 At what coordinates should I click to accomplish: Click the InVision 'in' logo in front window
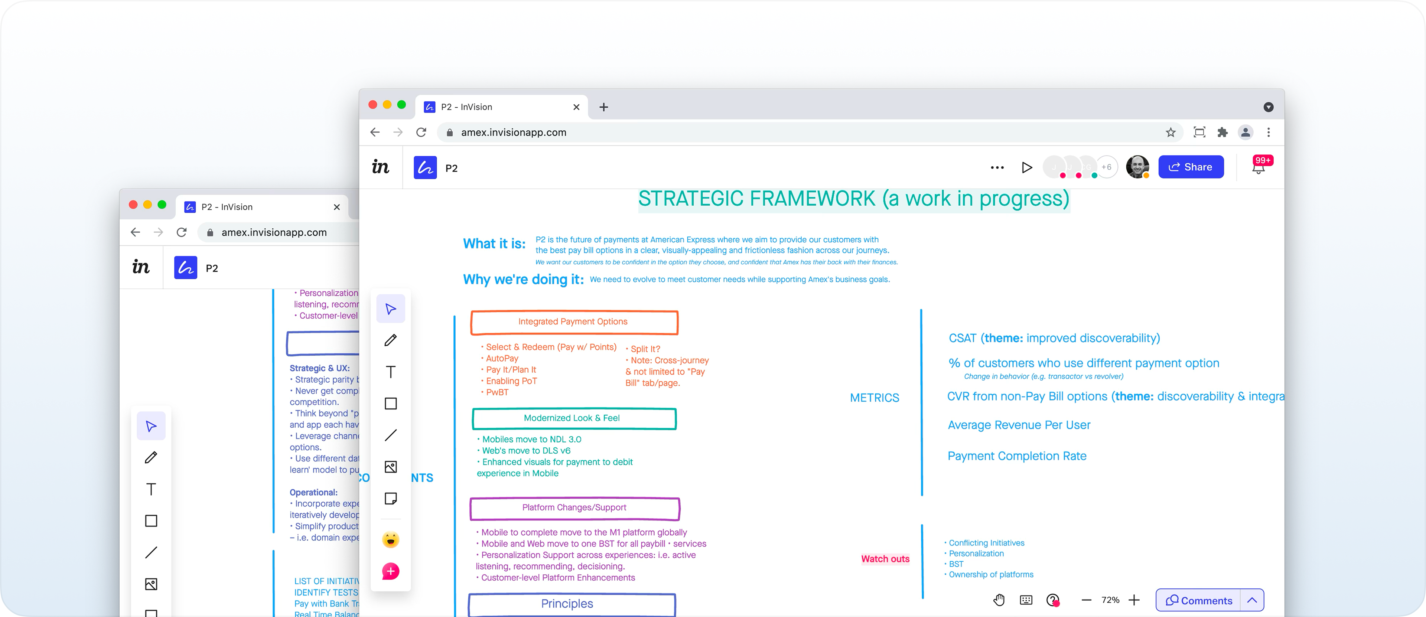click(380, 167)
